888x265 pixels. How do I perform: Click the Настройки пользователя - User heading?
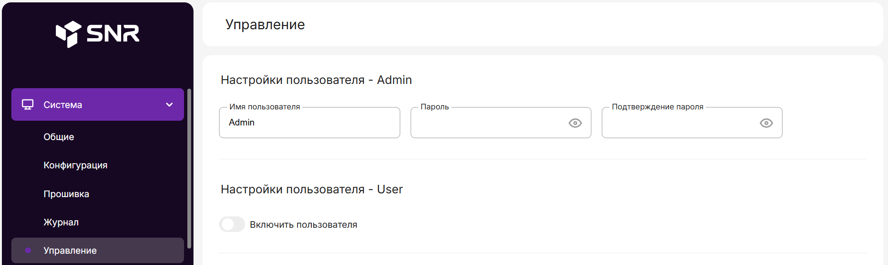click(311, 189)
